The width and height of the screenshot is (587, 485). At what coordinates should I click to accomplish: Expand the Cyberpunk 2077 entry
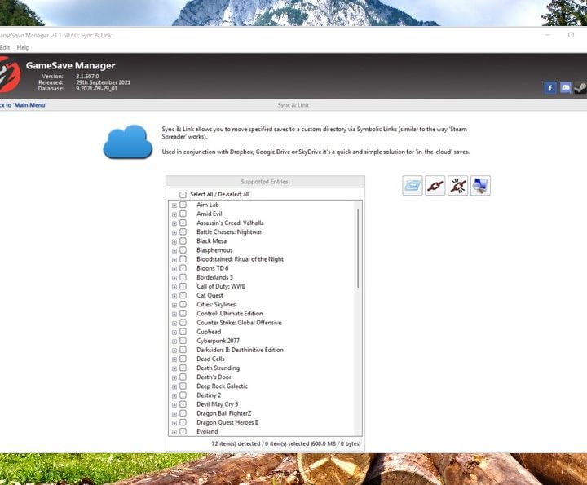[x=174, y=342]
